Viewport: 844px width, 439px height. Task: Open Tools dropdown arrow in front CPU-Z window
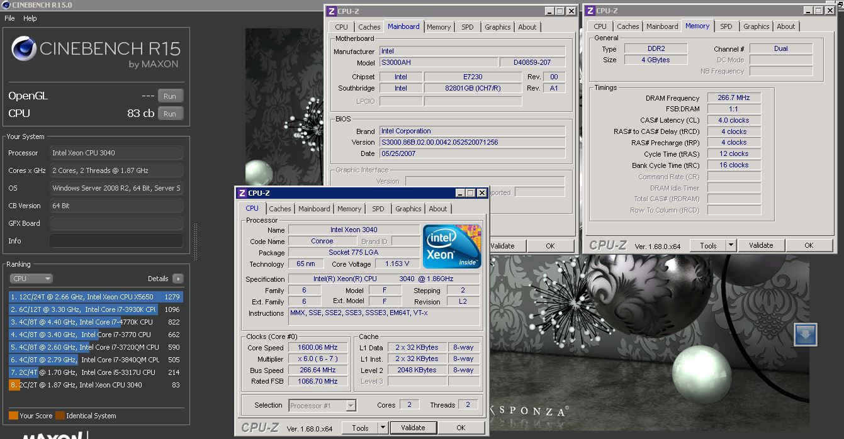point(383,428)
